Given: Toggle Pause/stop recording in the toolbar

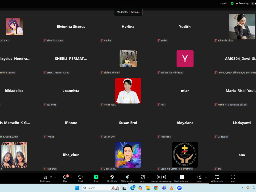Looking at the screenshot, I should [161, 178].
